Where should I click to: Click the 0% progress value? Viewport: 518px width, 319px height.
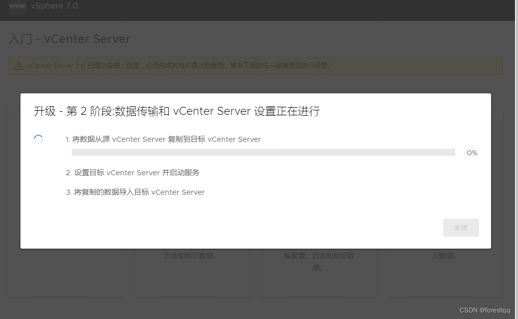click(x=472, y=153)
